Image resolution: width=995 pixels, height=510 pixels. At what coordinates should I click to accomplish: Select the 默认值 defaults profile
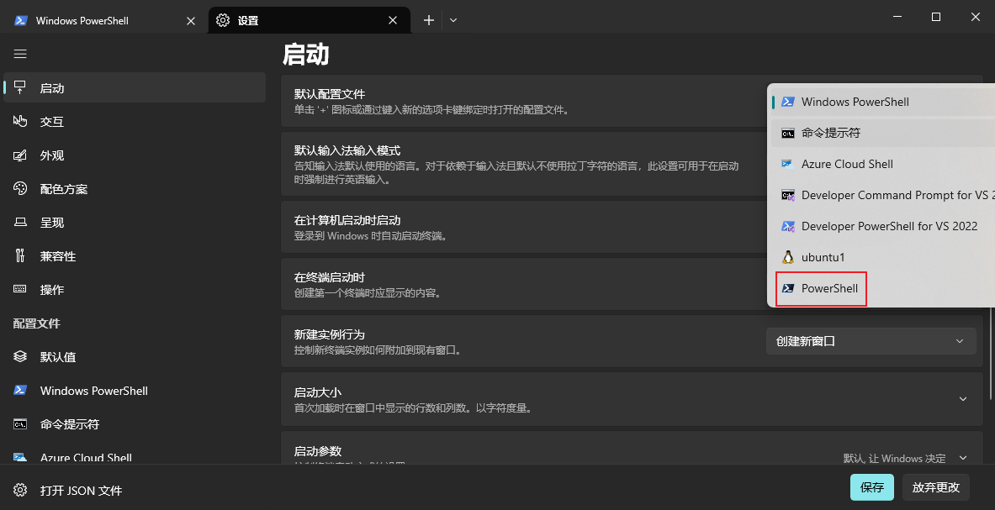(57, 357)
